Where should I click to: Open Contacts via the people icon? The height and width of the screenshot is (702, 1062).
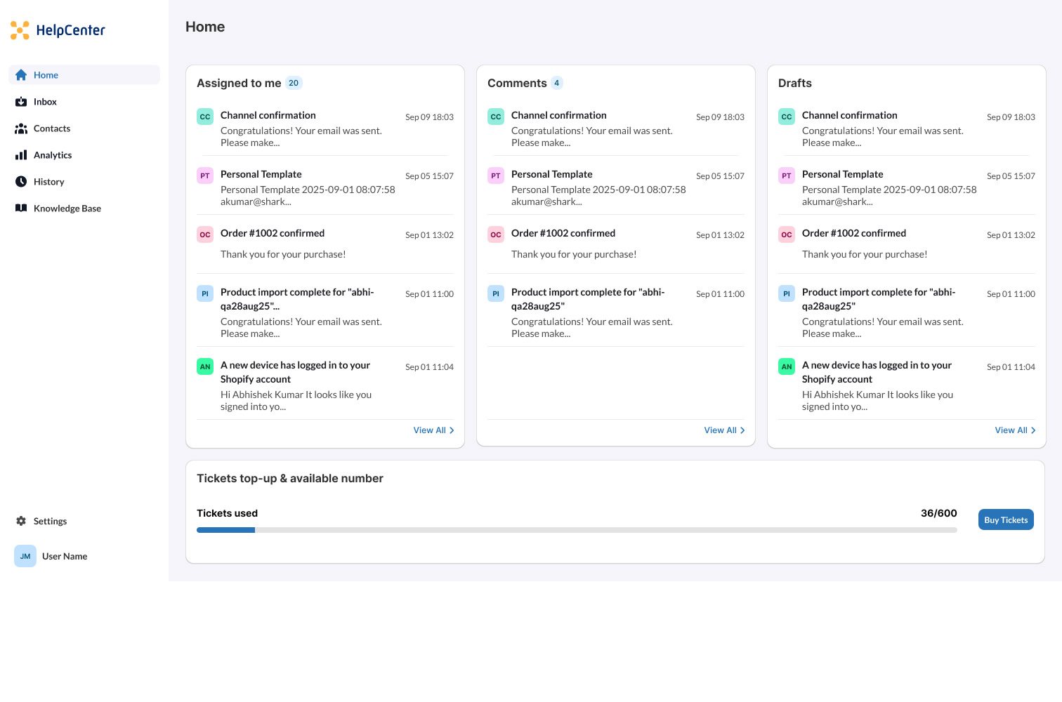pos(21,128)
